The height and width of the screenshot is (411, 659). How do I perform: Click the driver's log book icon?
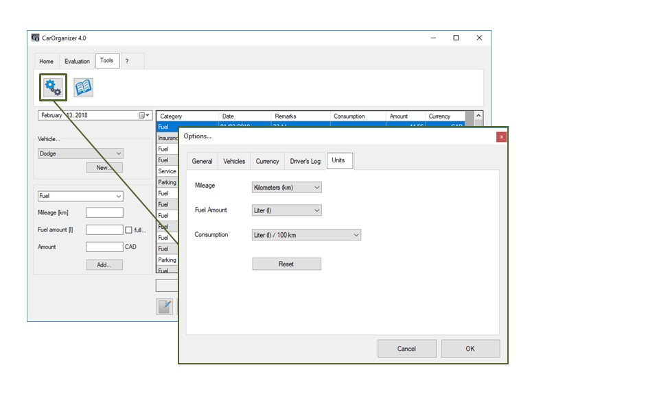[83, 87]
